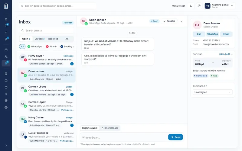Image resolution: width=242 pixels, height=151 pixels.
Task: Click the 4 Oct departure date
Action: tap(225, 64)
